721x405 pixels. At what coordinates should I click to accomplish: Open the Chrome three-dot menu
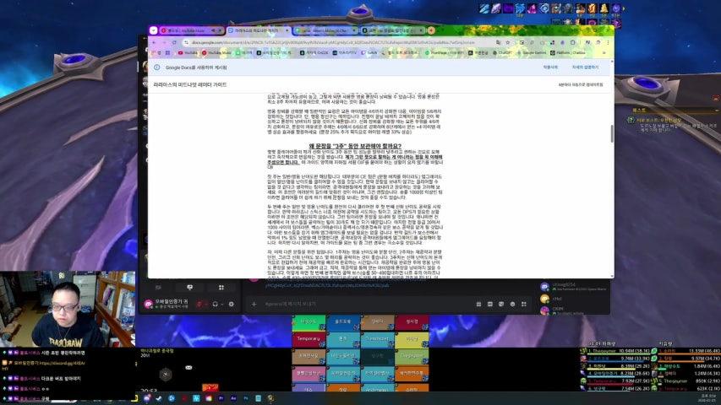(x=608, y=42)
